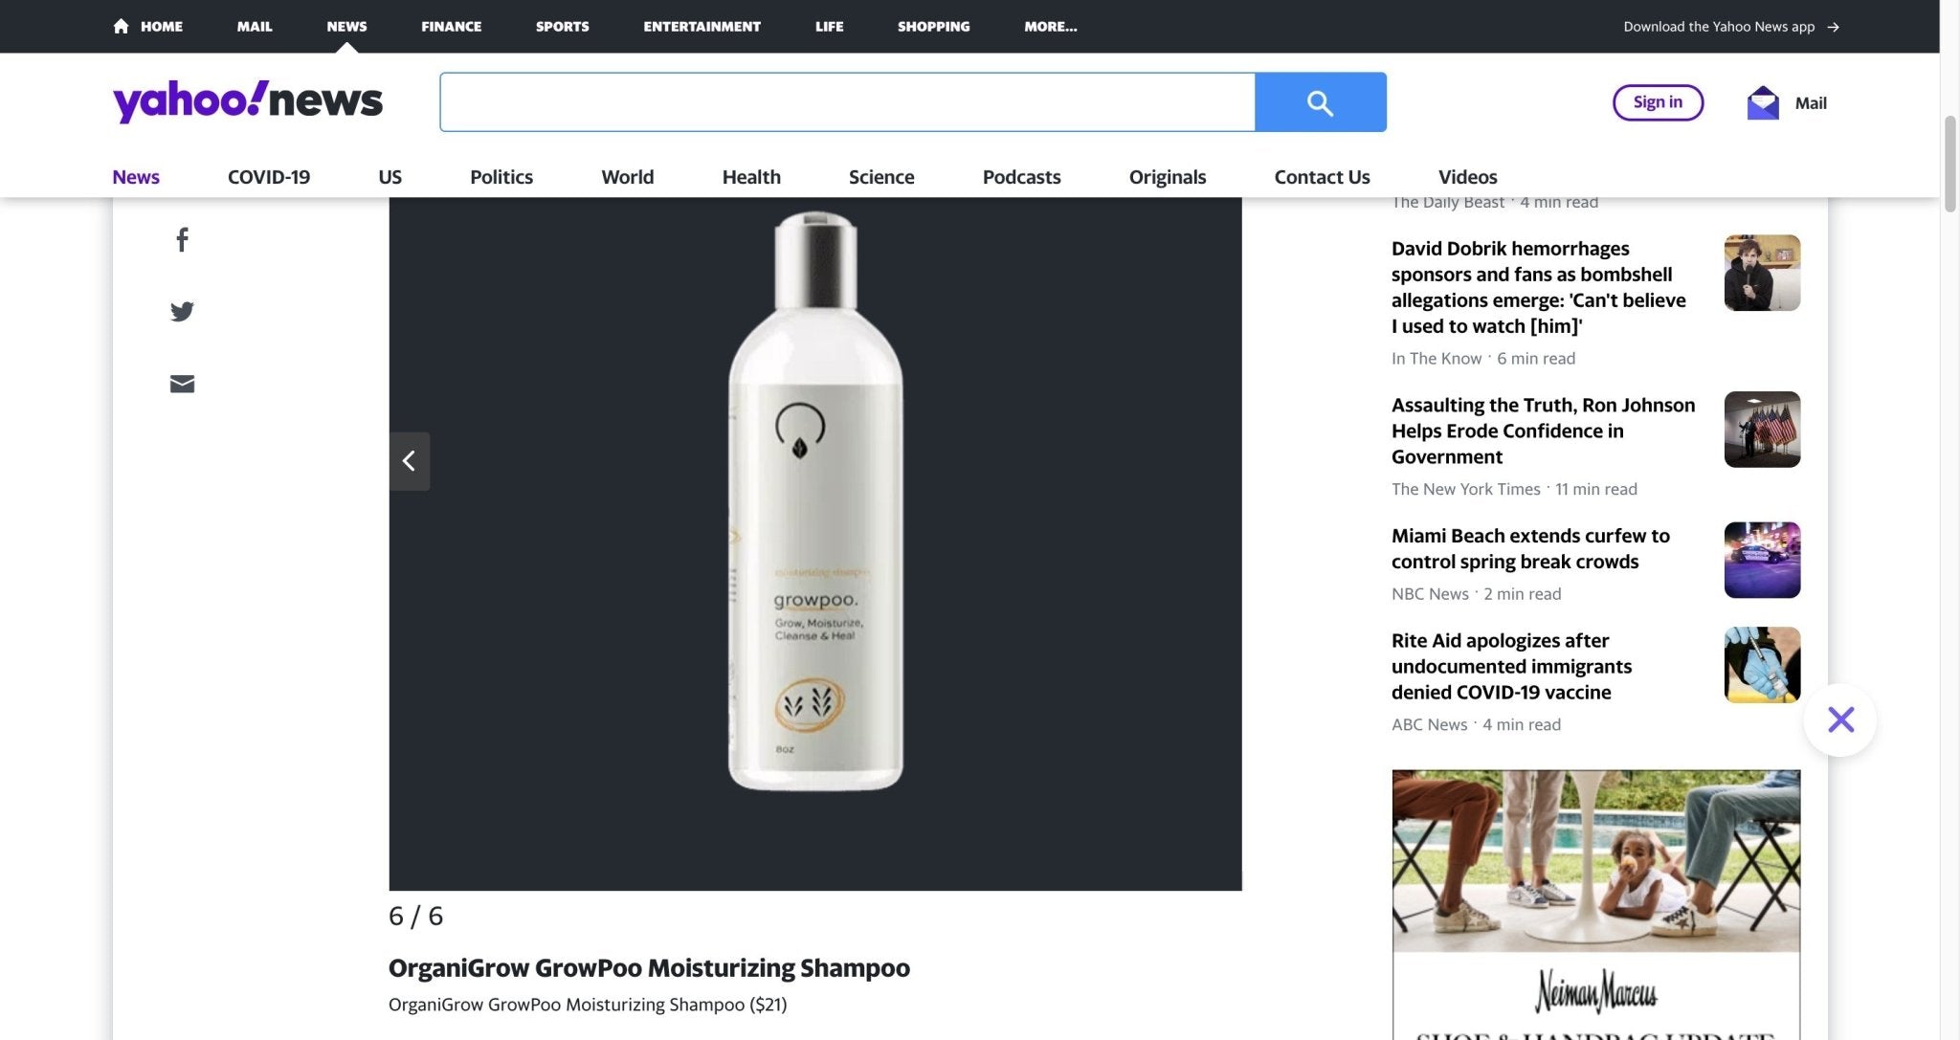Click the blue search magnifier button
Image resolution: width=1960 pixels, height=1040 pixels.
1320,102
